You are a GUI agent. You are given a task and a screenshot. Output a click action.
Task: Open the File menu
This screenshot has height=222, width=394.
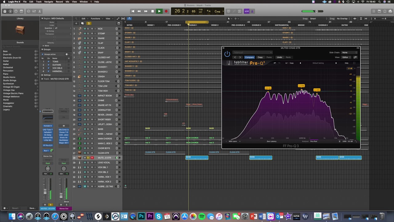(x=25, y=2)
